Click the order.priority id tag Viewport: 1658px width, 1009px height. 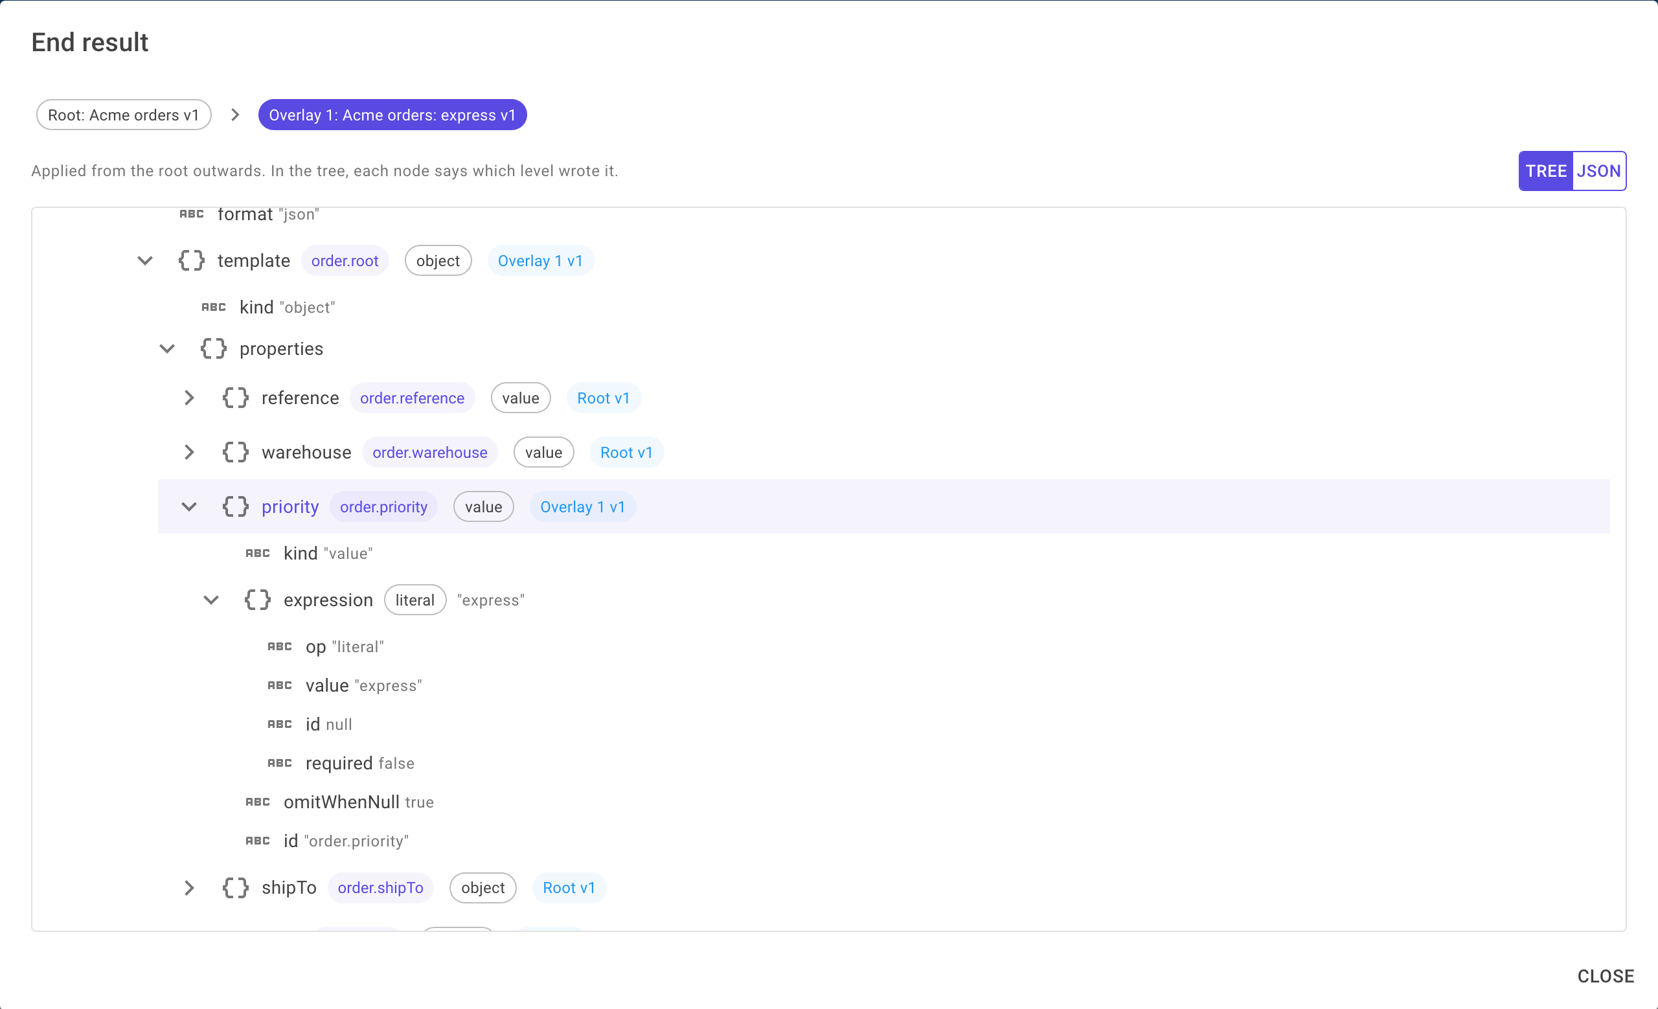383,506
